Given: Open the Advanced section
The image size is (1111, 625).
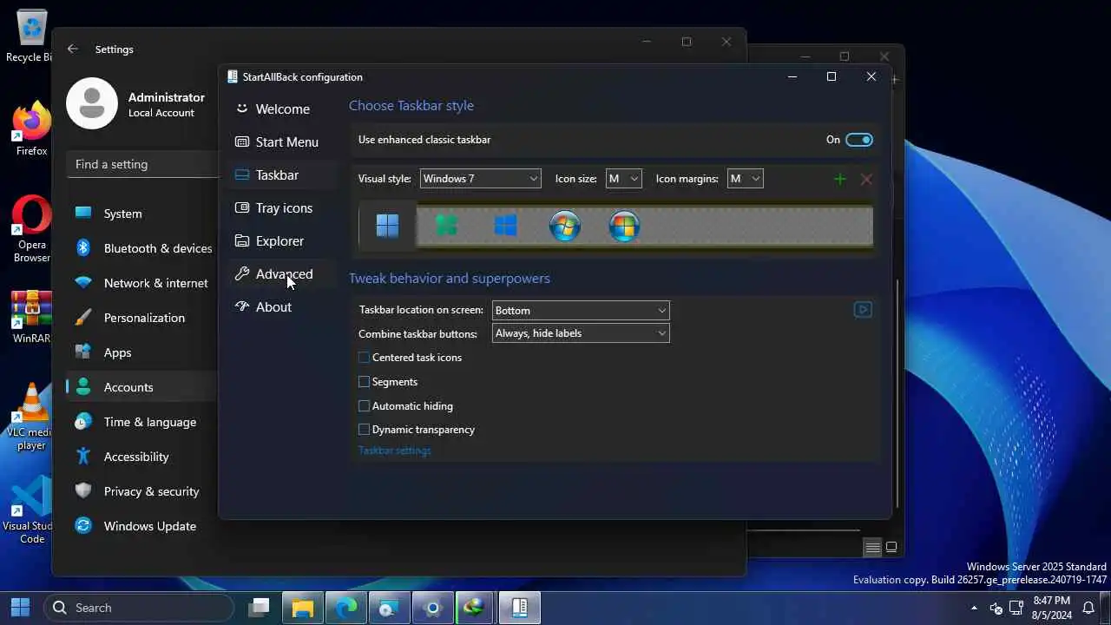Looking at the screenshot, I should [x=283, y=274].
